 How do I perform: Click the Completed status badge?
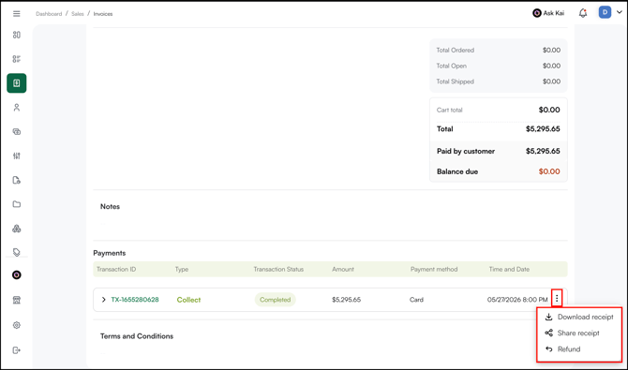coord(276,300)
